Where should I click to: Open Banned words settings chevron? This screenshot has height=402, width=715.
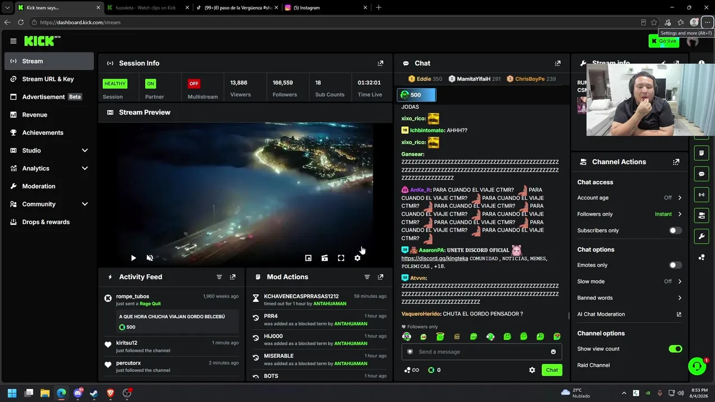click(x=680, y=298)
